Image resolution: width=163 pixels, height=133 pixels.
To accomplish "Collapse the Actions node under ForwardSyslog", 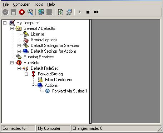I will [33, 85].
